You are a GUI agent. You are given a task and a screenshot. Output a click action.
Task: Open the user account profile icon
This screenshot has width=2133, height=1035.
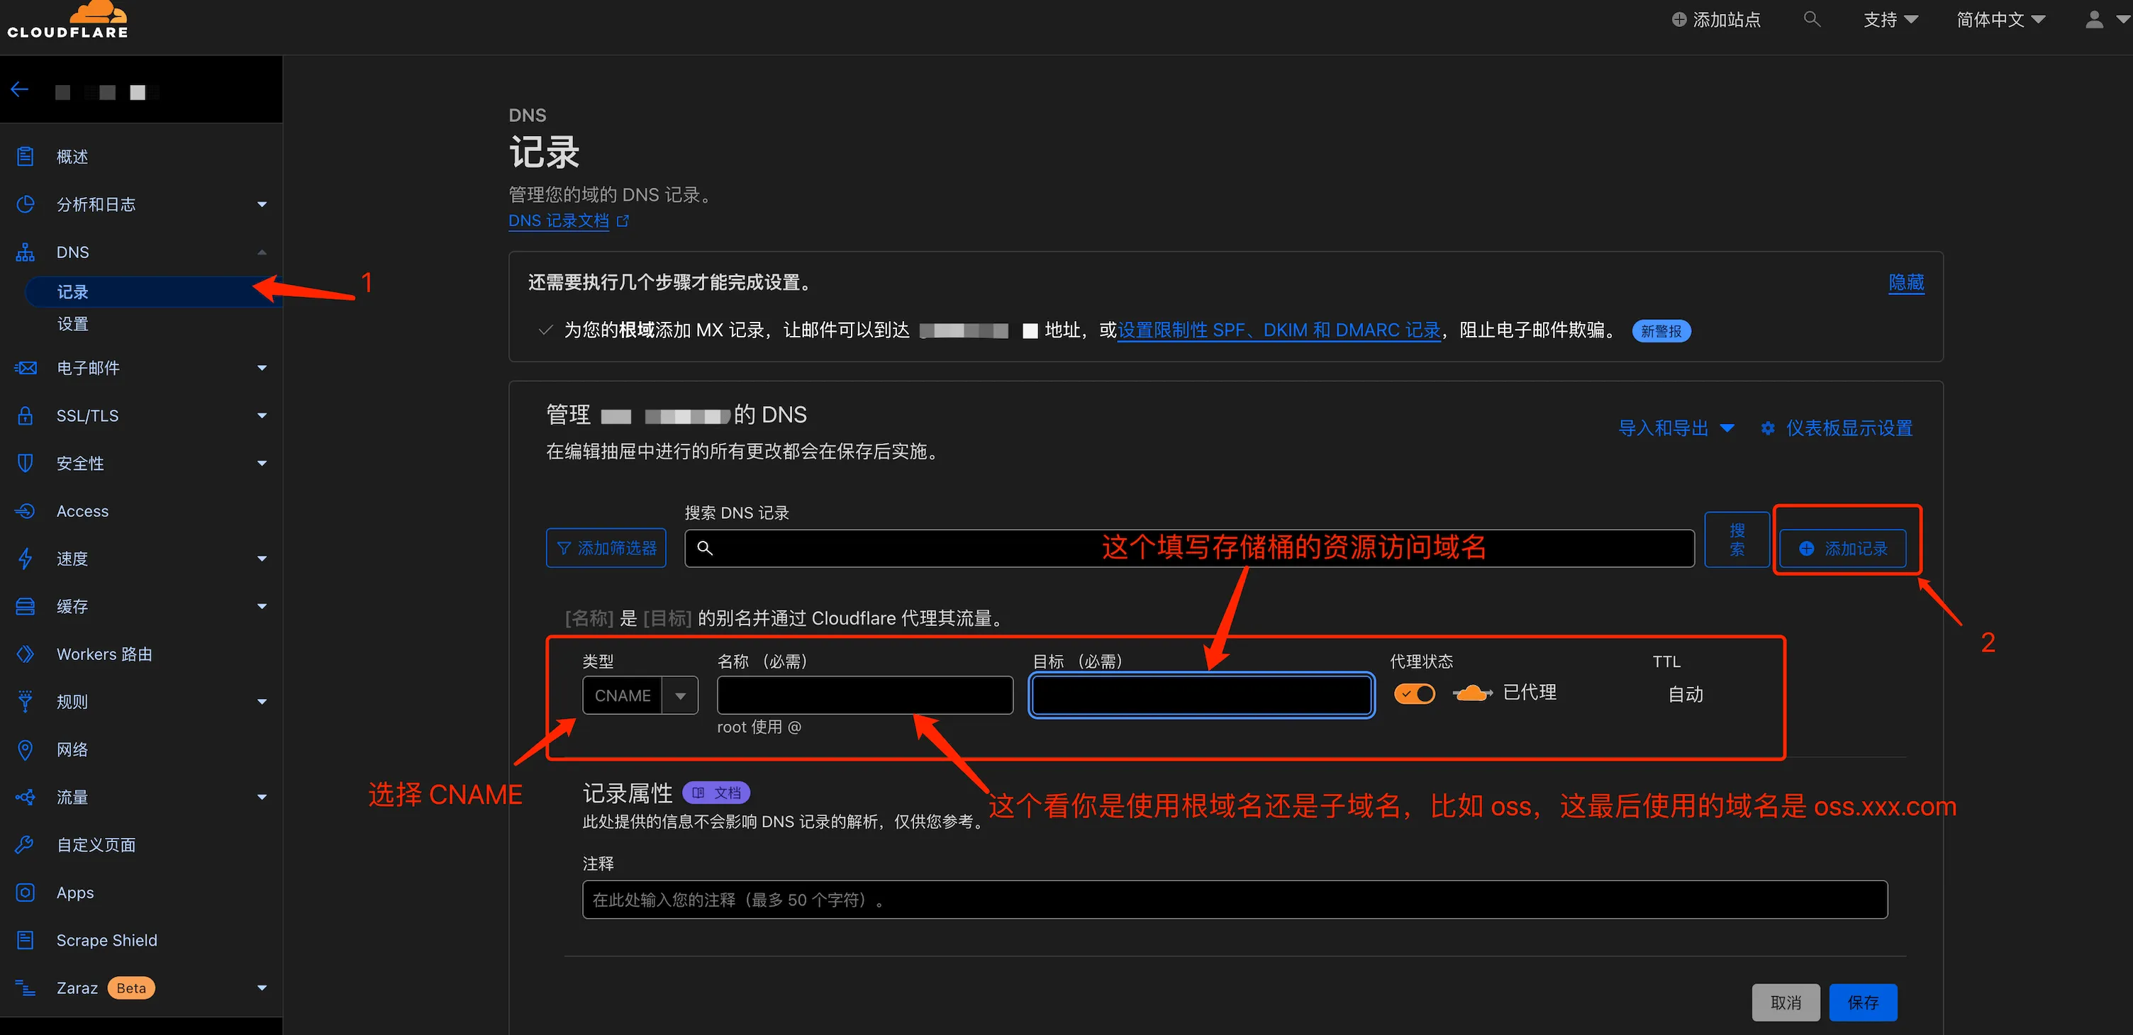coord(2094,19)
